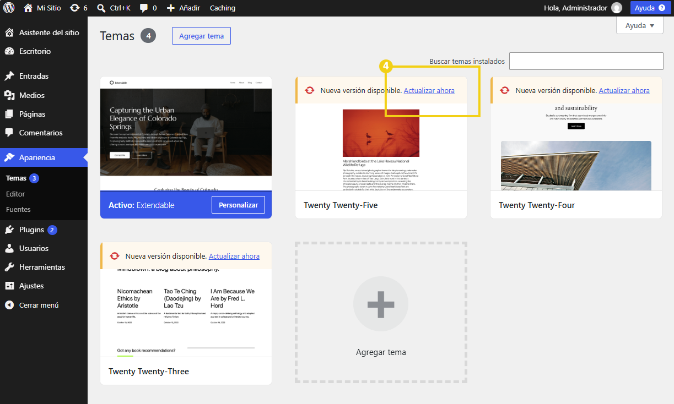Click the WordPress logo icon
Image resolution: width=674 pixels, height=404 pixels.
9,8
